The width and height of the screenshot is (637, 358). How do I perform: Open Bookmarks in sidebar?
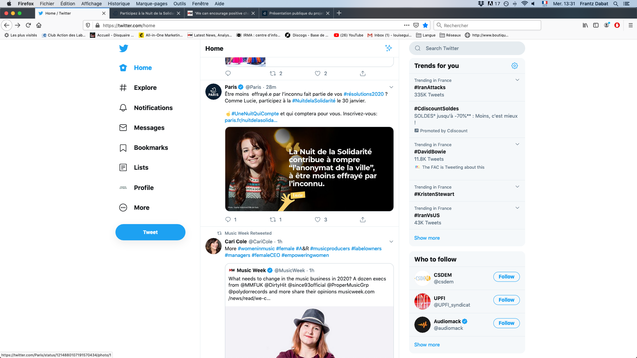tap(144, 148)
